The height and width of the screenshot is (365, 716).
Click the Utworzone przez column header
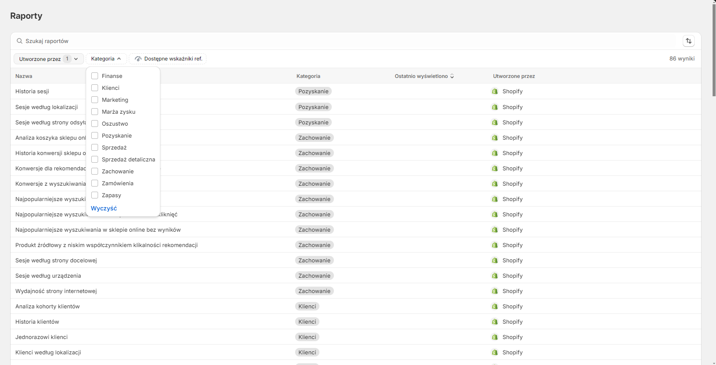pyautogui.click(x=514, y=76)
